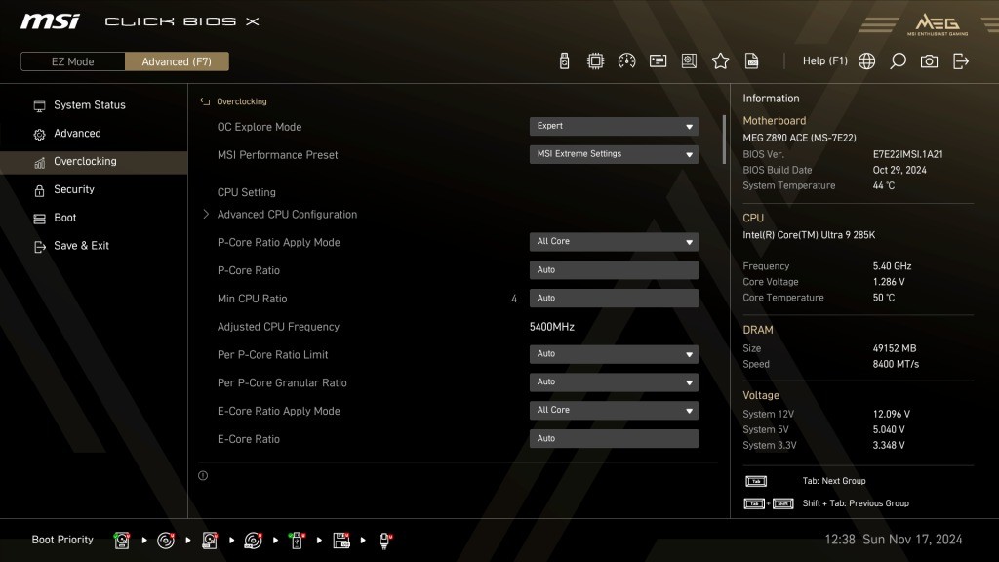Click the Tab: Next Group hint
Image resolution: width=999 pixels, height=562 pixels.
834,481
